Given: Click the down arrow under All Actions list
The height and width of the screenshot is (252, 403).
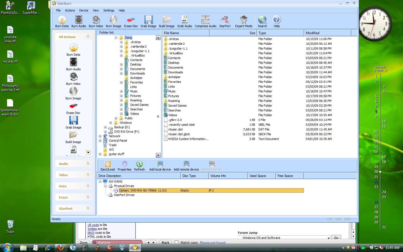Looking at the screenshot, I should (x=88, y=152).
